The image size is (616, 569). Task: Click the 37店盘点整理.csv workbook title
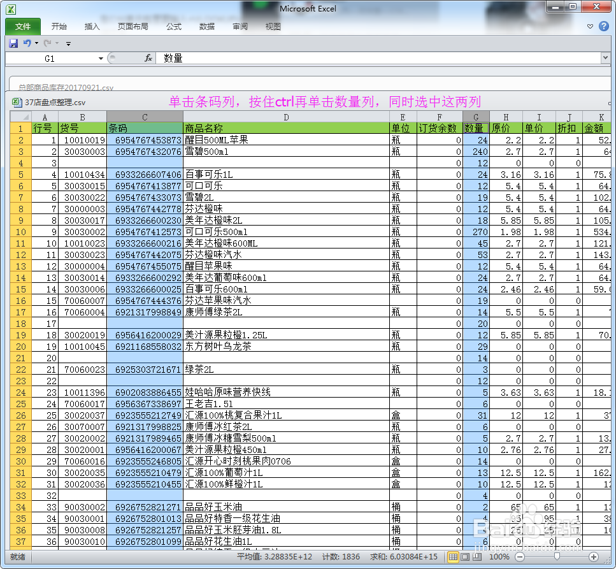55,103
